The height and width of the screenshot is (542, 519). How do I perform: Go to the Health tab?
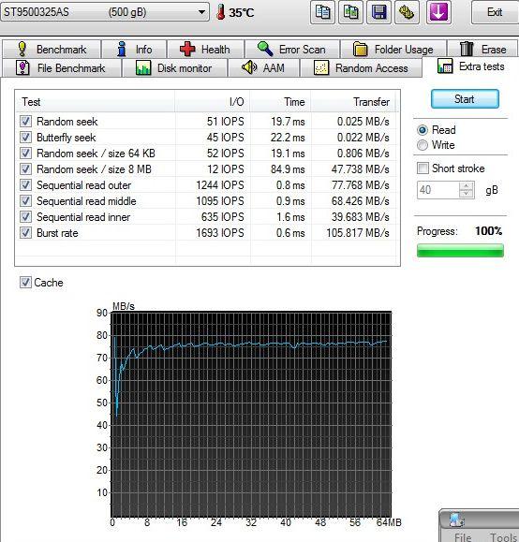[205, 50]
